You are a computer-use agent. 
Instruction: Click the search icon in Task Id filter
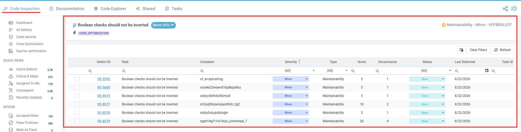point(493,71)
